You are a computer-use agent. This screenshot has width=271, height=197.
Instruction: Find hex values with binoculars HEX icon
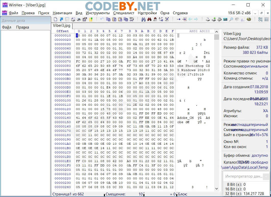(x=155, y=19)
